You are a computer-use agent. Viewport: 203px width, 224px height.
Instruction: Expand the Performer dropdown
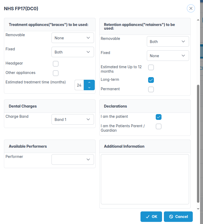73,159
